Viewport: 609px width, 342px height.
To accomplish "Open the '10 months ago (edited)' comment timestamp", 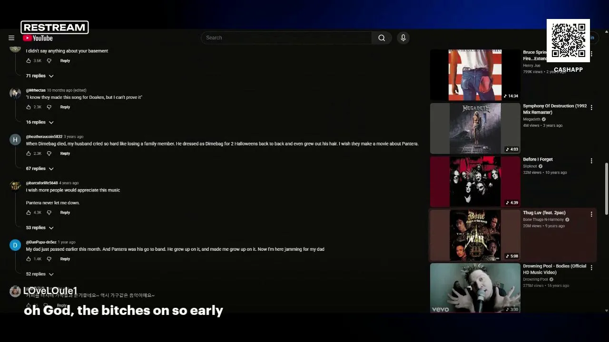I will pos(67,90).
